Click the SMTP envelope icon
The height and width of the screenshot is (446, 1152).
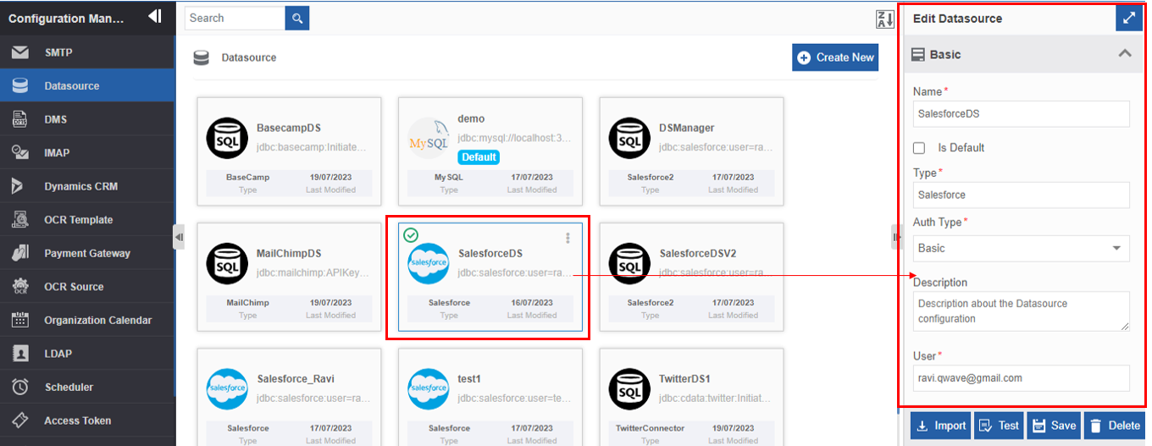pos(20,52)
